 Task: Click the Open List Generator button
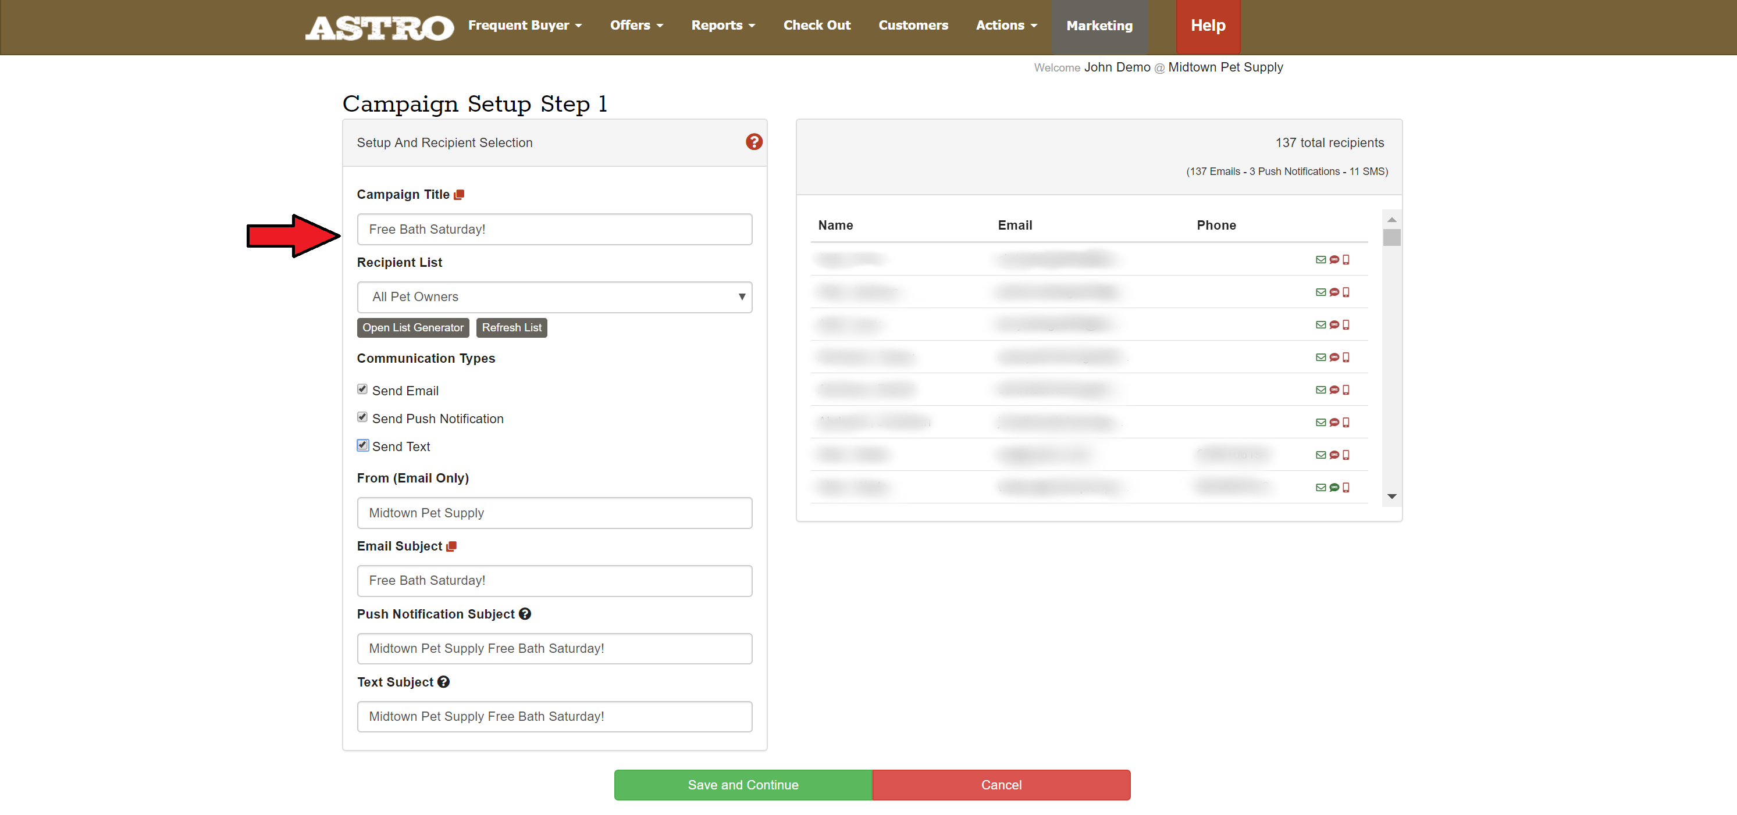[412, 328]
